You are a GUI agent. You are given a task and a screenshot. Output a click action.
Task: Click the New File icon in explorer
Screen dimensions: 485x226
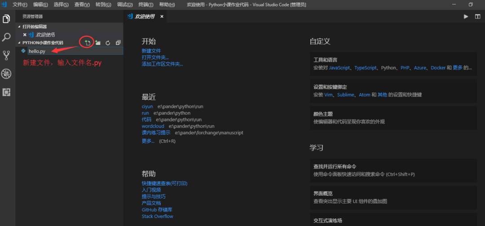(x=87, y=43)
